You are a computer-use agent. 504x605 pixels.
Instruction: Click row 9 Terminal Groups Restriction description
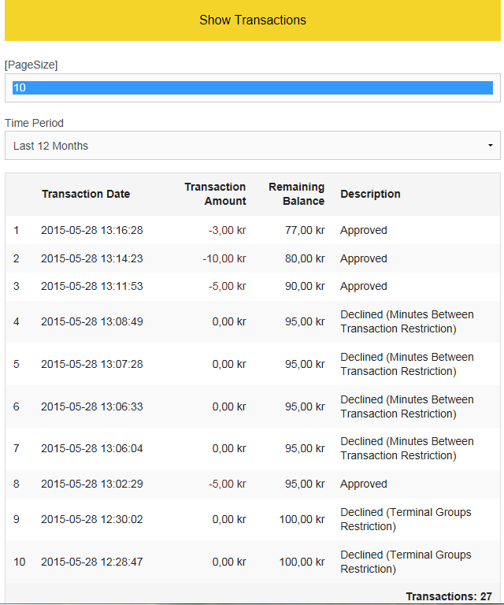point(406,519)
